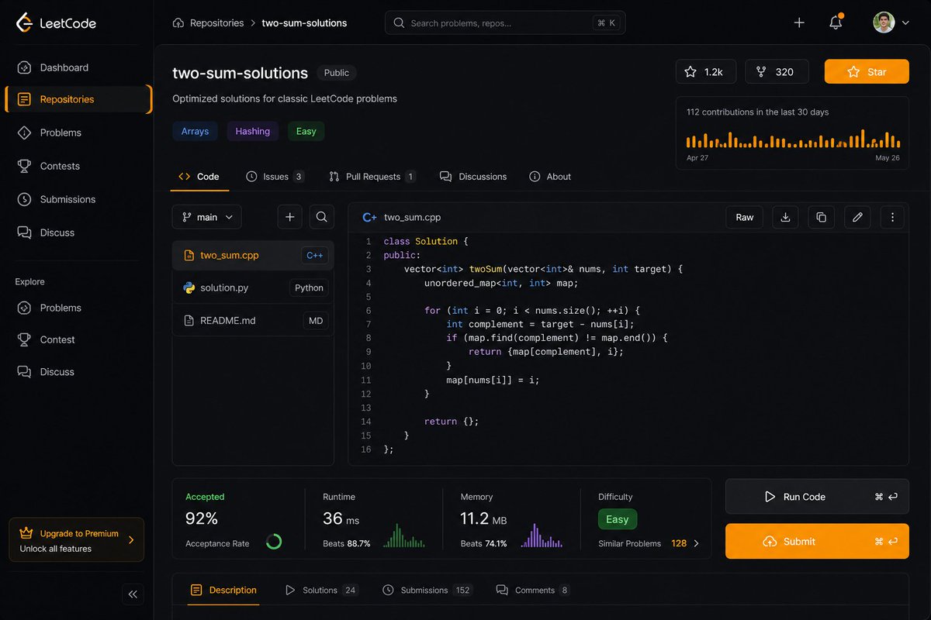Open the Comments tab
Screen dimensions: 931x620
tap(534, 590)
